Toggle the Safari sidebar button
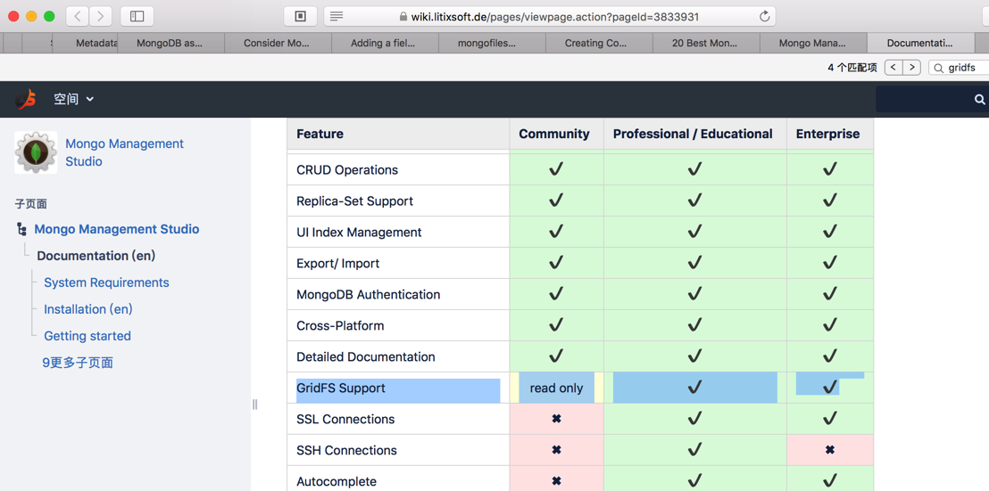989x491 pixels. pos(137,16)
